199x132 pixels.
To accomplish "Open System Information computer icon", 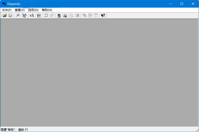I will pos(59,16).
